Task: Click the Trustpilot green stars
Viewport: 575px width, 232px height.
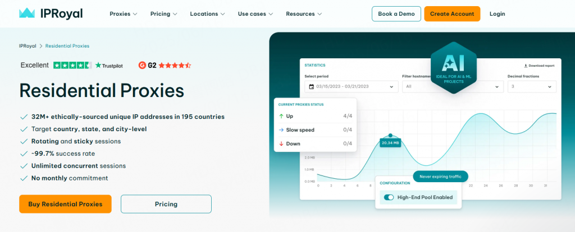Action: (72, 66)
